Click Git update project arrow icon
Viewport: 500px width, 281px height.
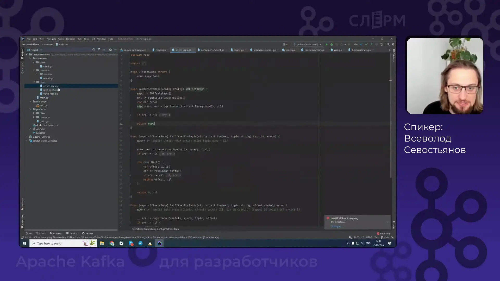(x=361, y=44)
